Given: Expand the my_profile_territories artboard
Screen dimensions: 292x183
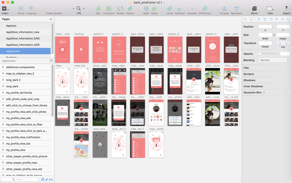Looking at the screenshot, I should pyautogui.click(x=3, y=92).
